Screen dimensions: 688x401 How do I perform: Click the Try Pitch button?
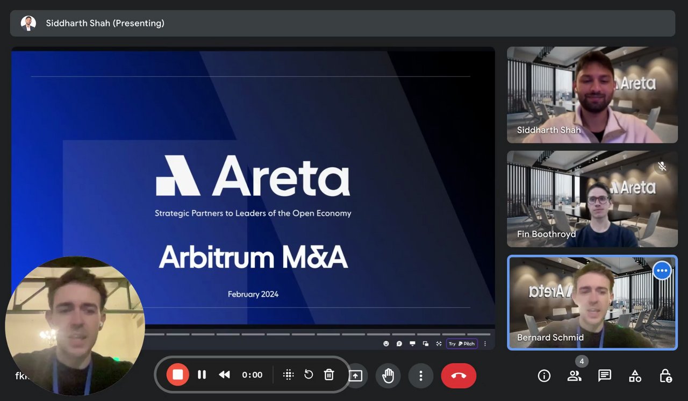point(462,343)
